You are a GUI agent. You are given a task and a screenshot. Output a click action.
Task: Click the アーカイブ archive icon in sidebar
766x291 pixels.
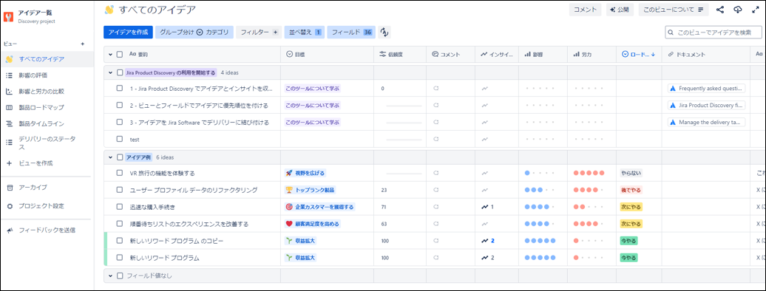click(x=10, y=188)
